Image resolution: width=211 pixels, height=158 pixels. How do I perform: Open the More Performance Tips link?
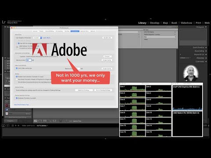click(x=22, y=104)
